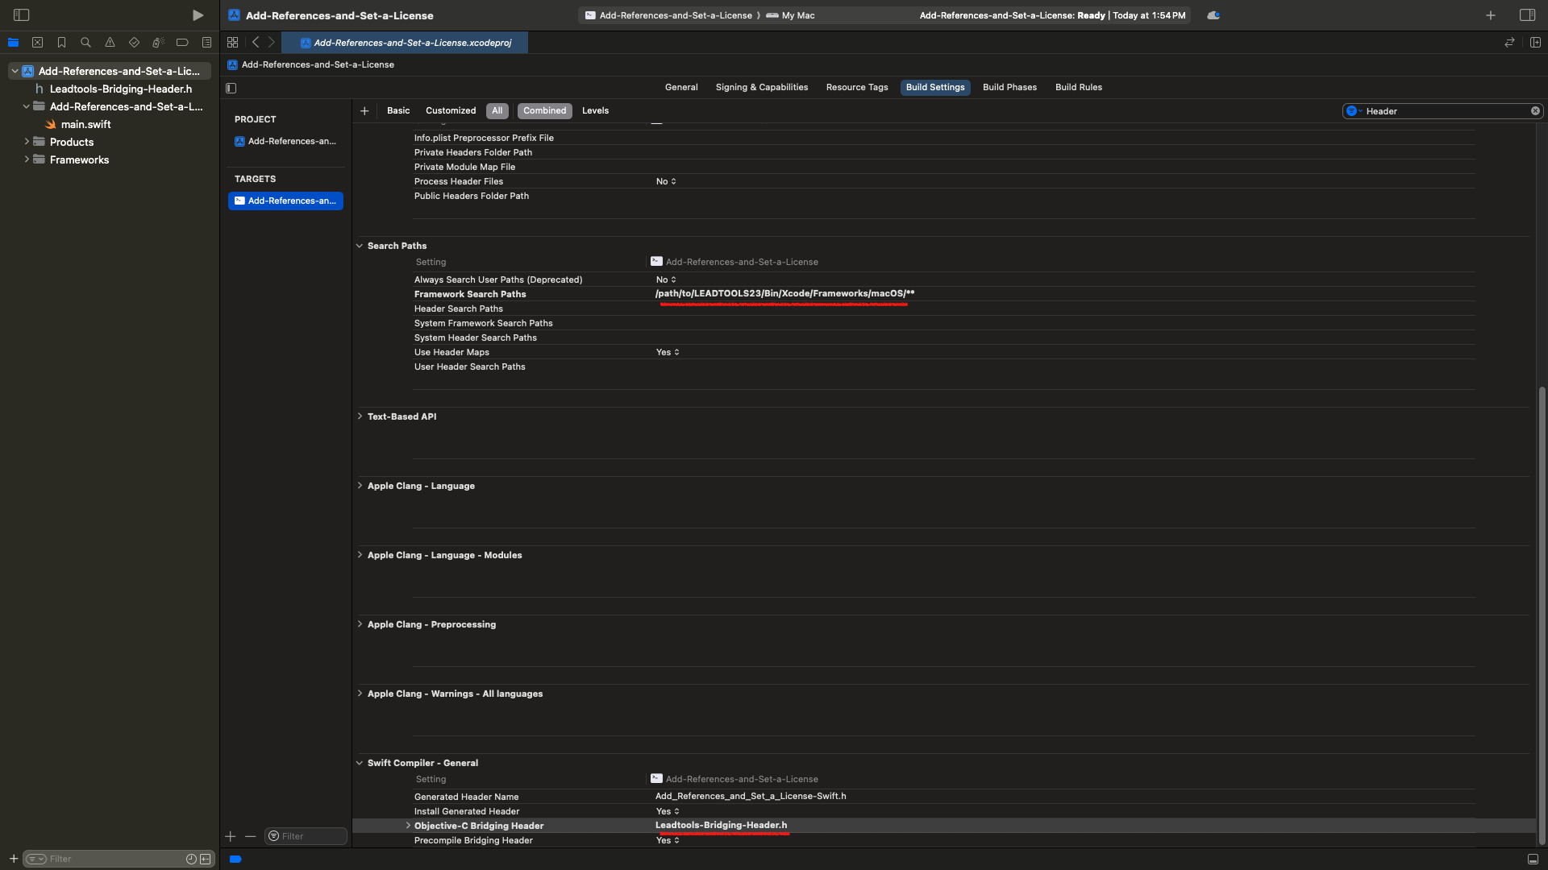This screenshot has width=1548, height=870.
Task: Open the Report navigator list icon
Action: [x=206, y=42]
